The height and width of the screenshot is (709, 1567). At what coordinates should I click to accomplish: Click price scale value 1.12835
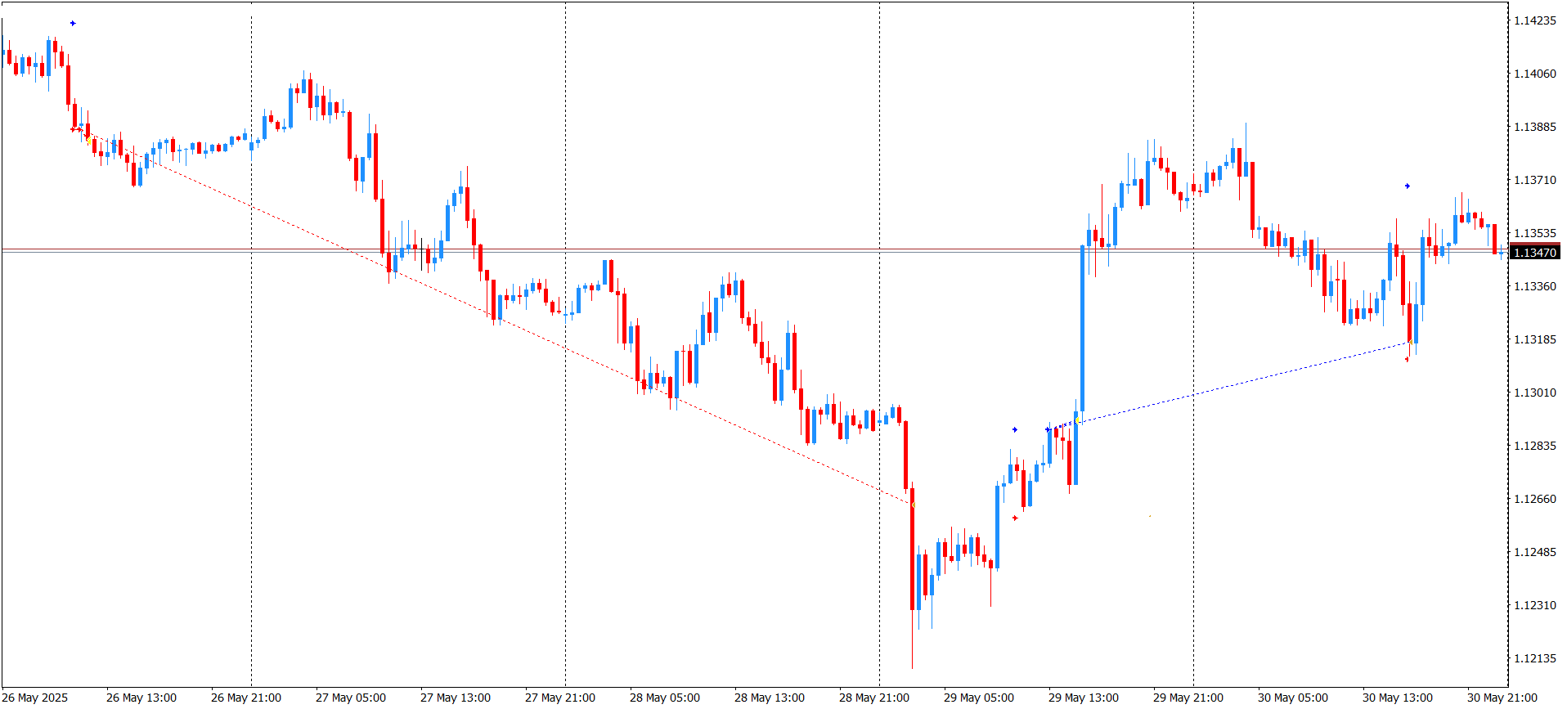tap(1535, 446)
